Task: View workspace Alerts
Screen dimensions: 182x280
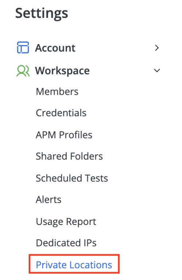Action: pos(49,199)
